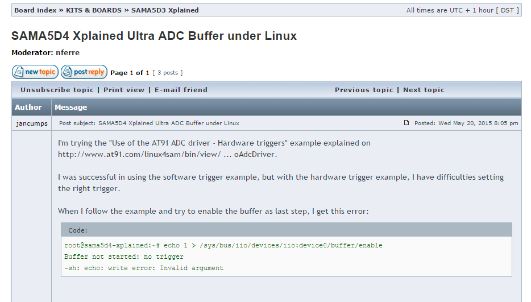Click the topic title SAMA5D4 Xplained Ultra ADC Buffer
This screenshot has width=531, height=302.
pos(154,36)
